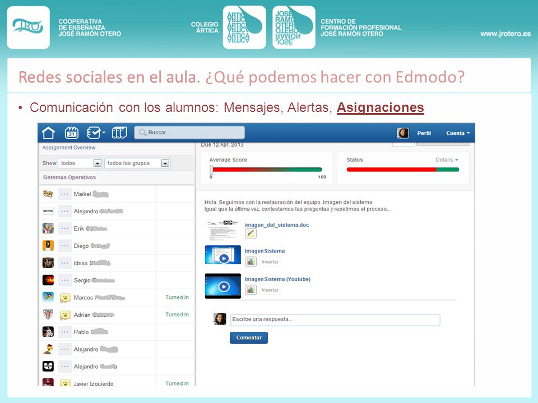Viewport: 538px width, 403px height.
Task: Click the turned-in smiley icon for Javier Izquierdo
Action: (65, 383)
